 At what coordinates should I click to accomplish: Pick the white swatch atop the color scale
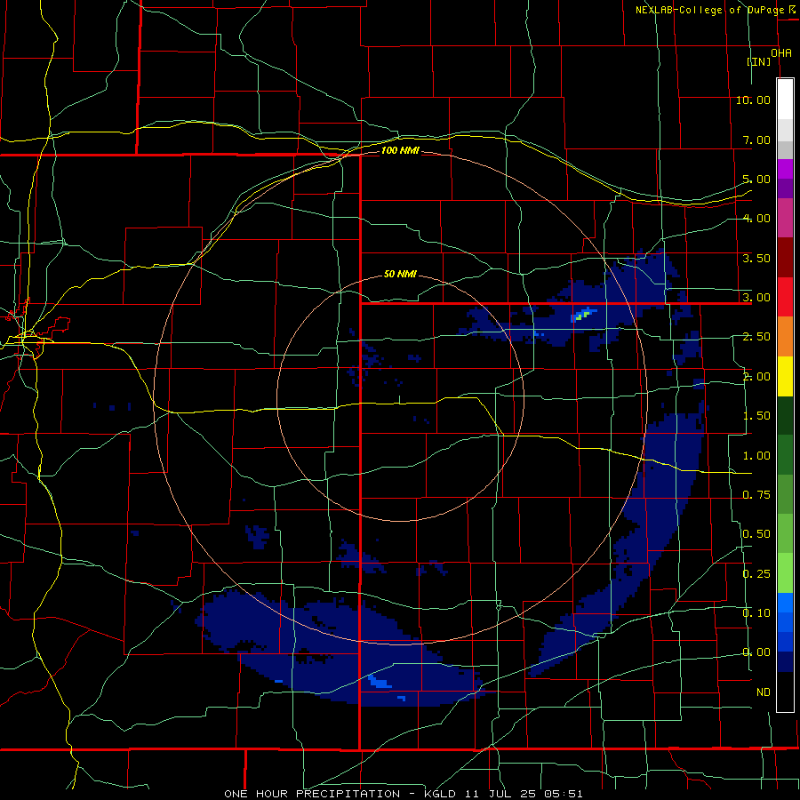[x=785, y=100]
